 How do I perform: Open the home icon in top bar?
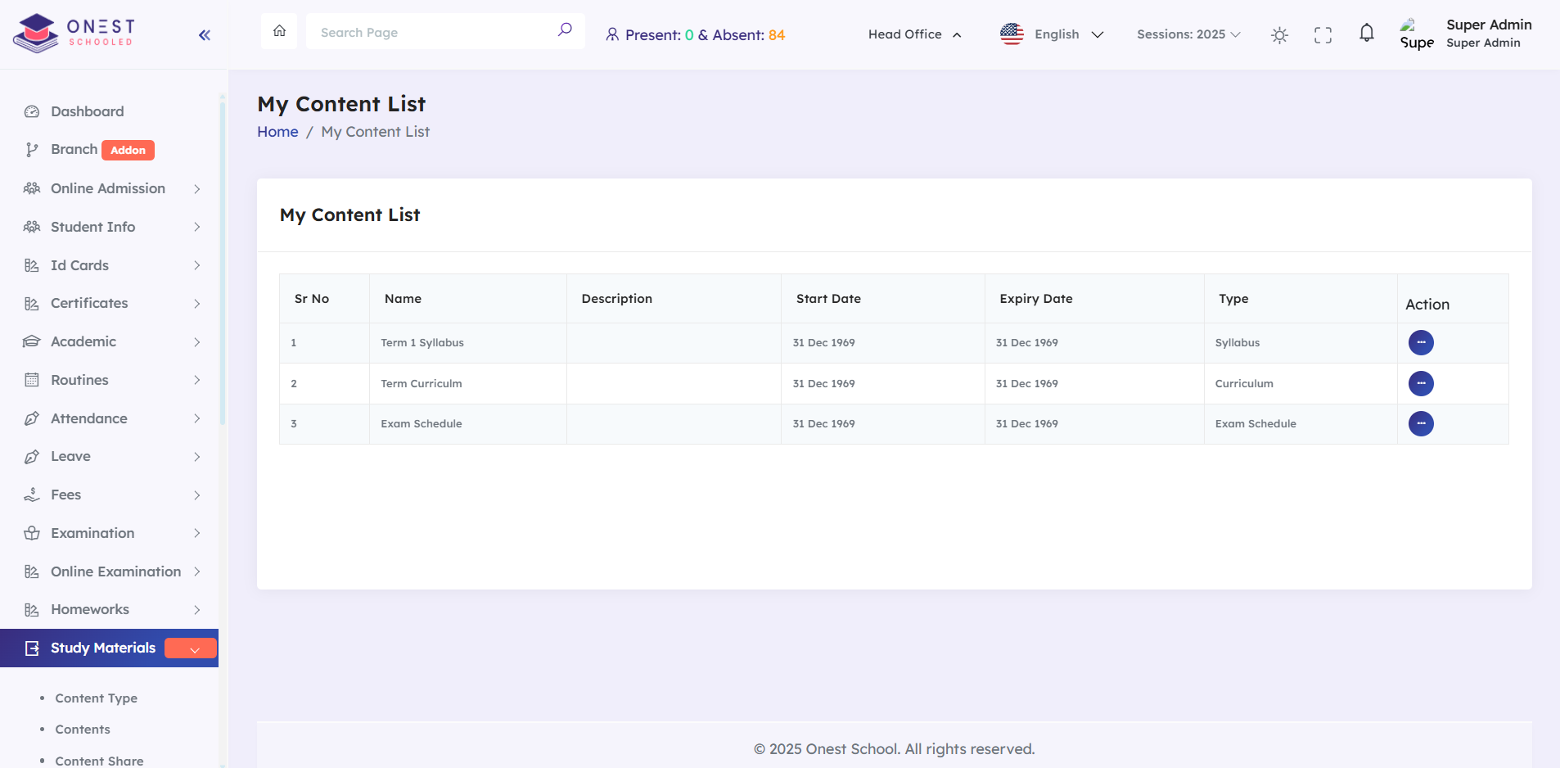pos(278,30)
